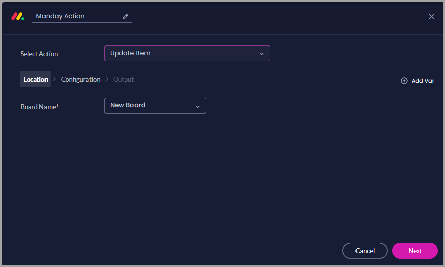The height and width of the screenshot is (267, 445).
Task: Switch to the Configuration tab
Action: pos(80,80)
